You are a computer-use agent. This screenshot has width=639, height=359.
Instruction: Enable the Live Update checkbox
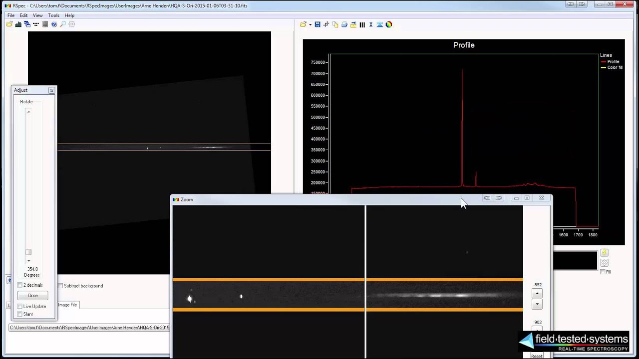coord(20,306)
